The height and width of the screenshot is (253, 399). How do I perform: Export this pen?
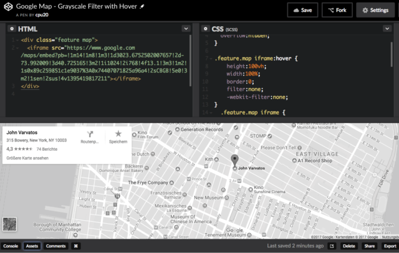click(390, 246)
